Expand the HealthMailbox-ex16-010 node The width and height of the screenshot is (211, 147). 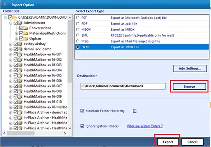tap(10, 102)
